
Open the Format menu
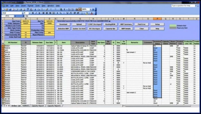(30, 6)
